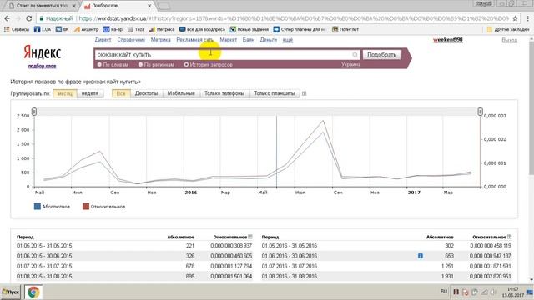
Task: Open the I.UA bookmark
Action: [x=43, y=30]
